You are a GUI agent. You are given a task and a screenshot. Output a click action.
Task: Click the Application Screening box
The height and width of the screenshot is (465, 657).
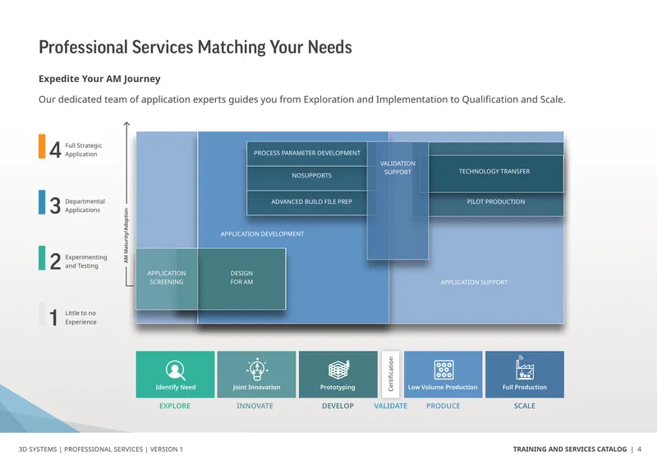[x=167, y=279]
